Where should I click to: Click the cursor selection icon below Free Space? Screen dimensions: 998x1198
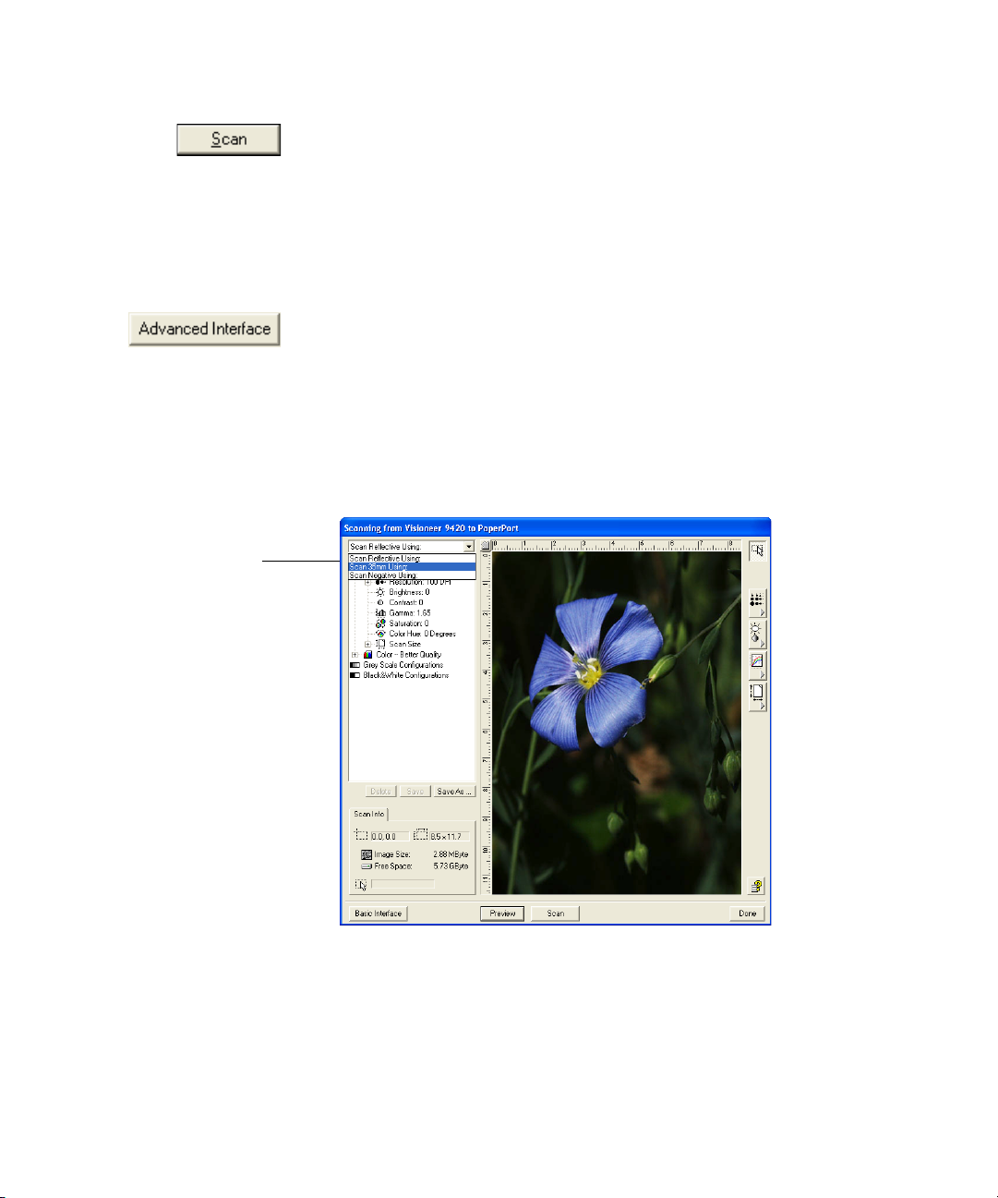pos(361,885)
